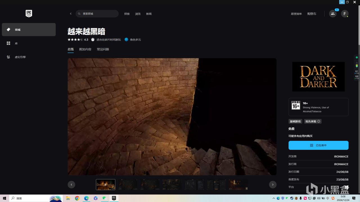Select the third media thumbnail in carousel
Screen dimensions: 360x202
click(x=150, y=185)
